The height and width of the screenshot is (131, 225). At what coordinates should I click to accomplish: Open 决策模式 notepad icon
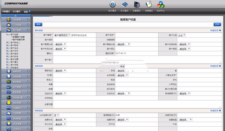point(148,5)
